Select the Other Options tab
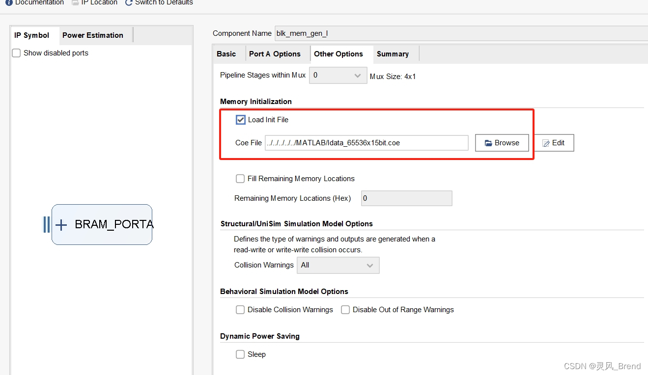This screenshot has height=375, width=648. point(338,54)
